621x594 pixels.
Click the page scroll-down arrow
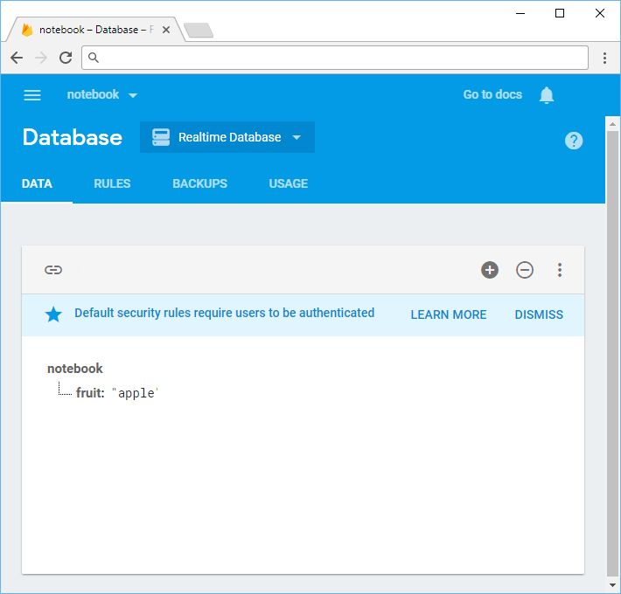pyautogui.click(x=612, y=585)
